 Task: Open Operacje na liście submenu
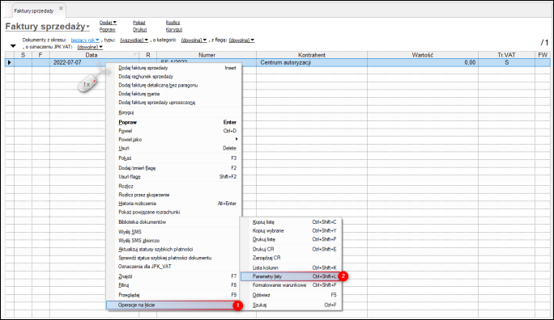point(174,305)
